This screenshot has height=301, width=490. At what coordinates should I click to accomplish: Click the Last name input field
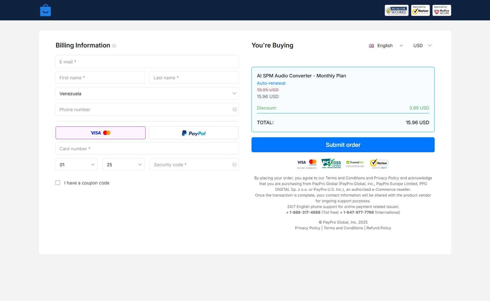click(x=194, y=77)
